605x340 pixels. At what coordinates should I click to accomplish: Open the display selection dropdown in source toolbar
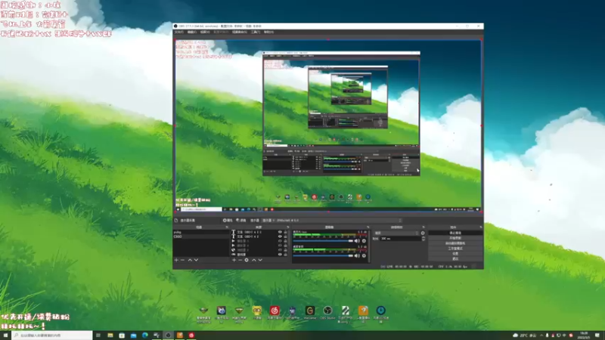tap(332, 220)
